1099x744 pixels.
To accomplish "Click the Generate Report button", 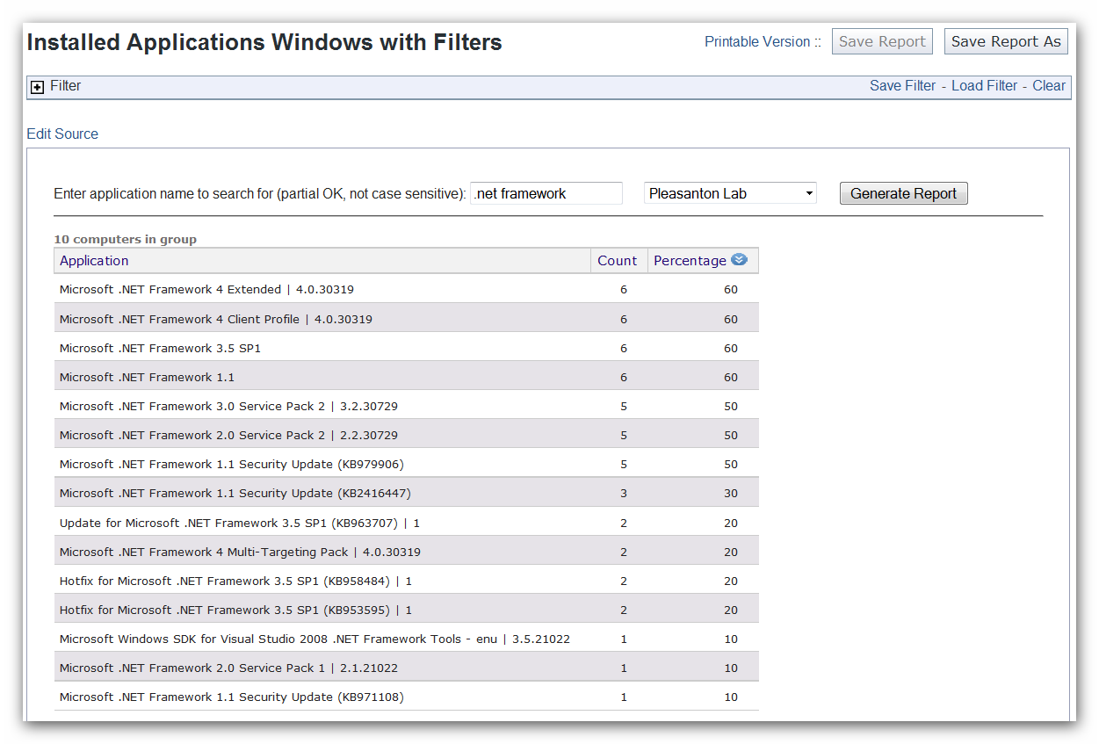I will 903,192.
